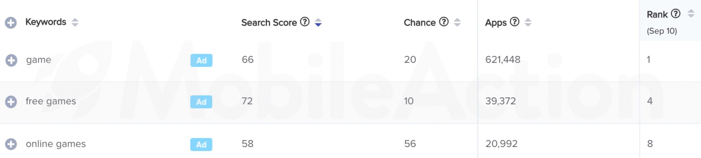Sort table by Keywords column arrows

coord(75,22)
